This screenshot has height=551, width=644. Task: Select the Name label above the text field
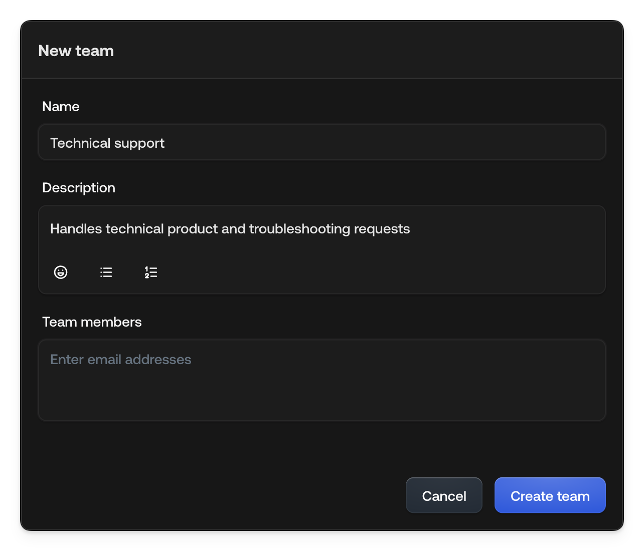60,106
